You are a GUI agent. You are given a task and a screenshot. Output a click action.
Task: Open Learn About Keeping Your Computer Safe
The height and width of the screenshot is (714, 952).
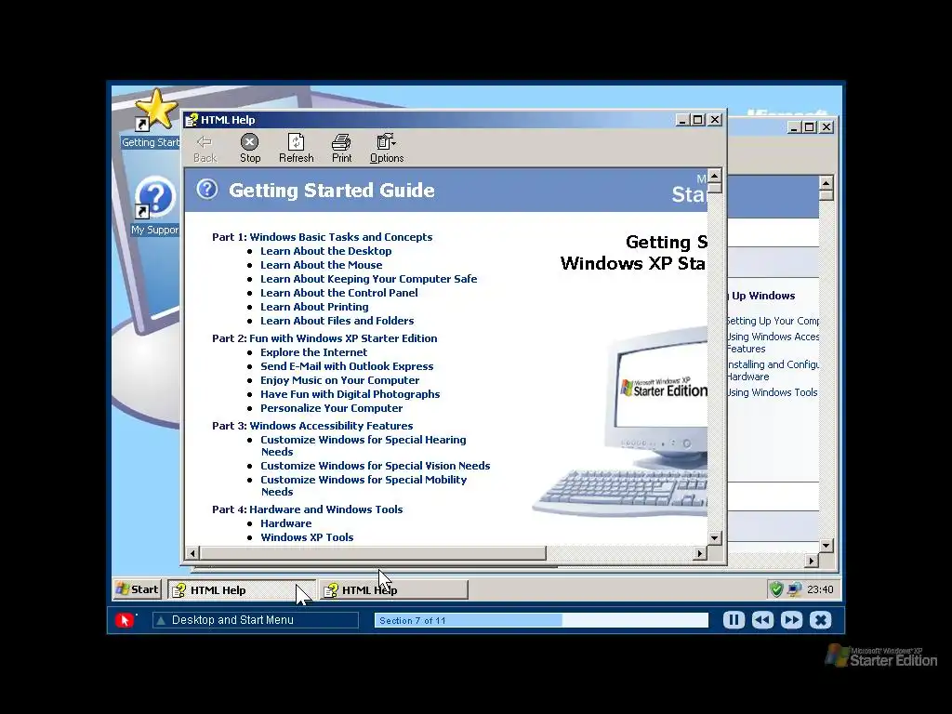coord(368,279)
